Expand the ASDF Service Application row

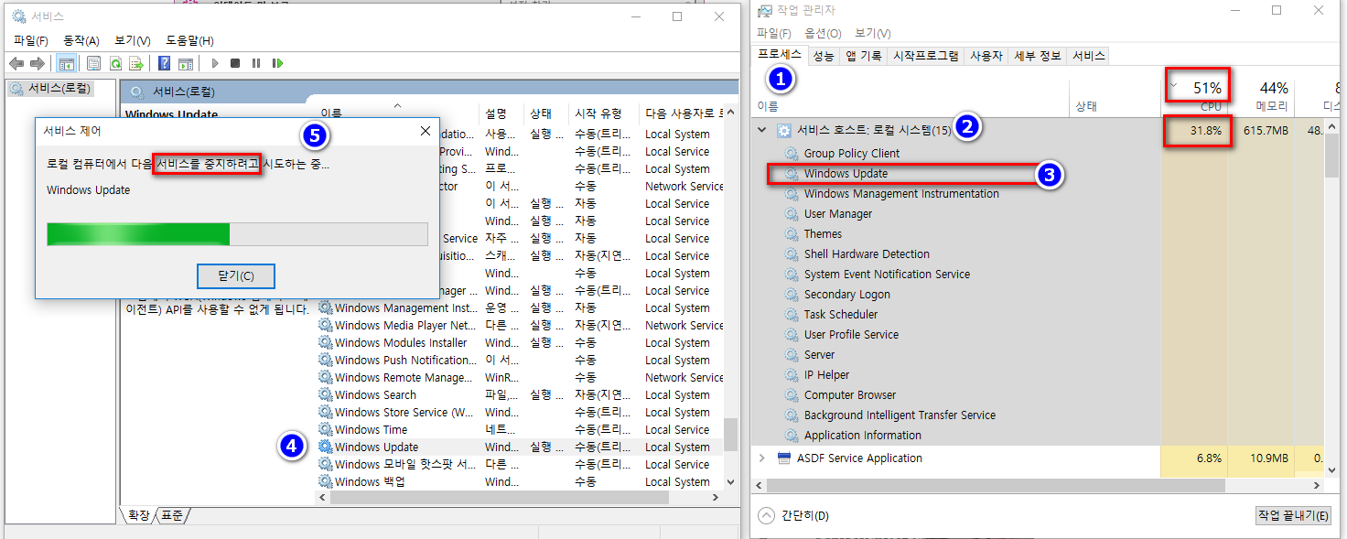[761, 458]
